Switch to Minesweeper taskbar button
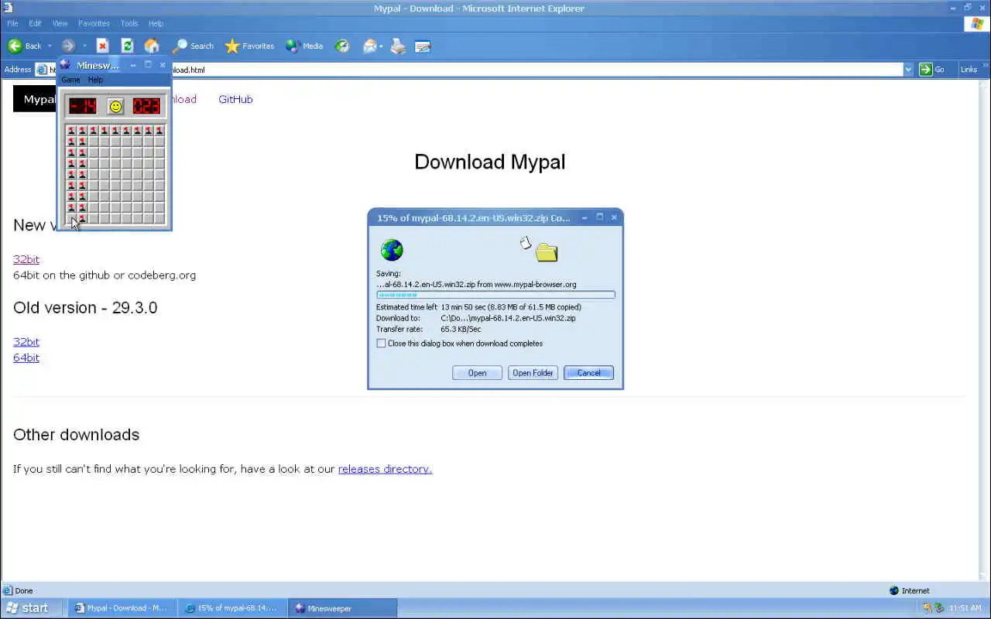Screen dimensions: 991x619 [x=342, y=608]
